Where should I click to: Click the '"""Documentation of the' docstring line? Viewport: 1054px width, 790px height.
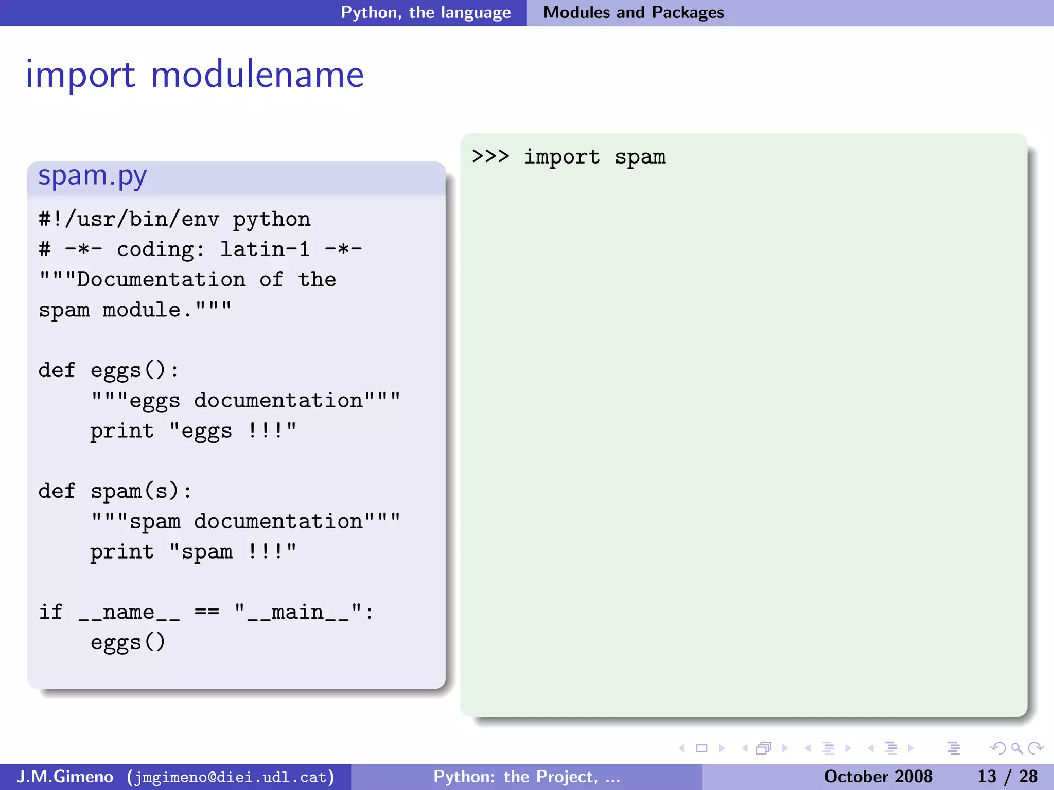[188, 280]
